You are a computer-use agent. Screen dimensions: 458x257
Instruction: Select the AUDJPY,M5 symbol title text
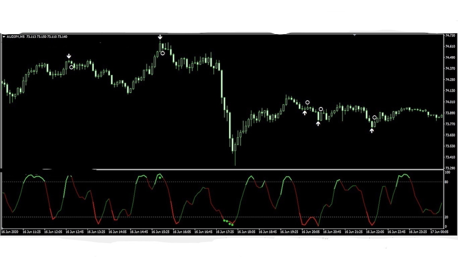pos(16,37)
